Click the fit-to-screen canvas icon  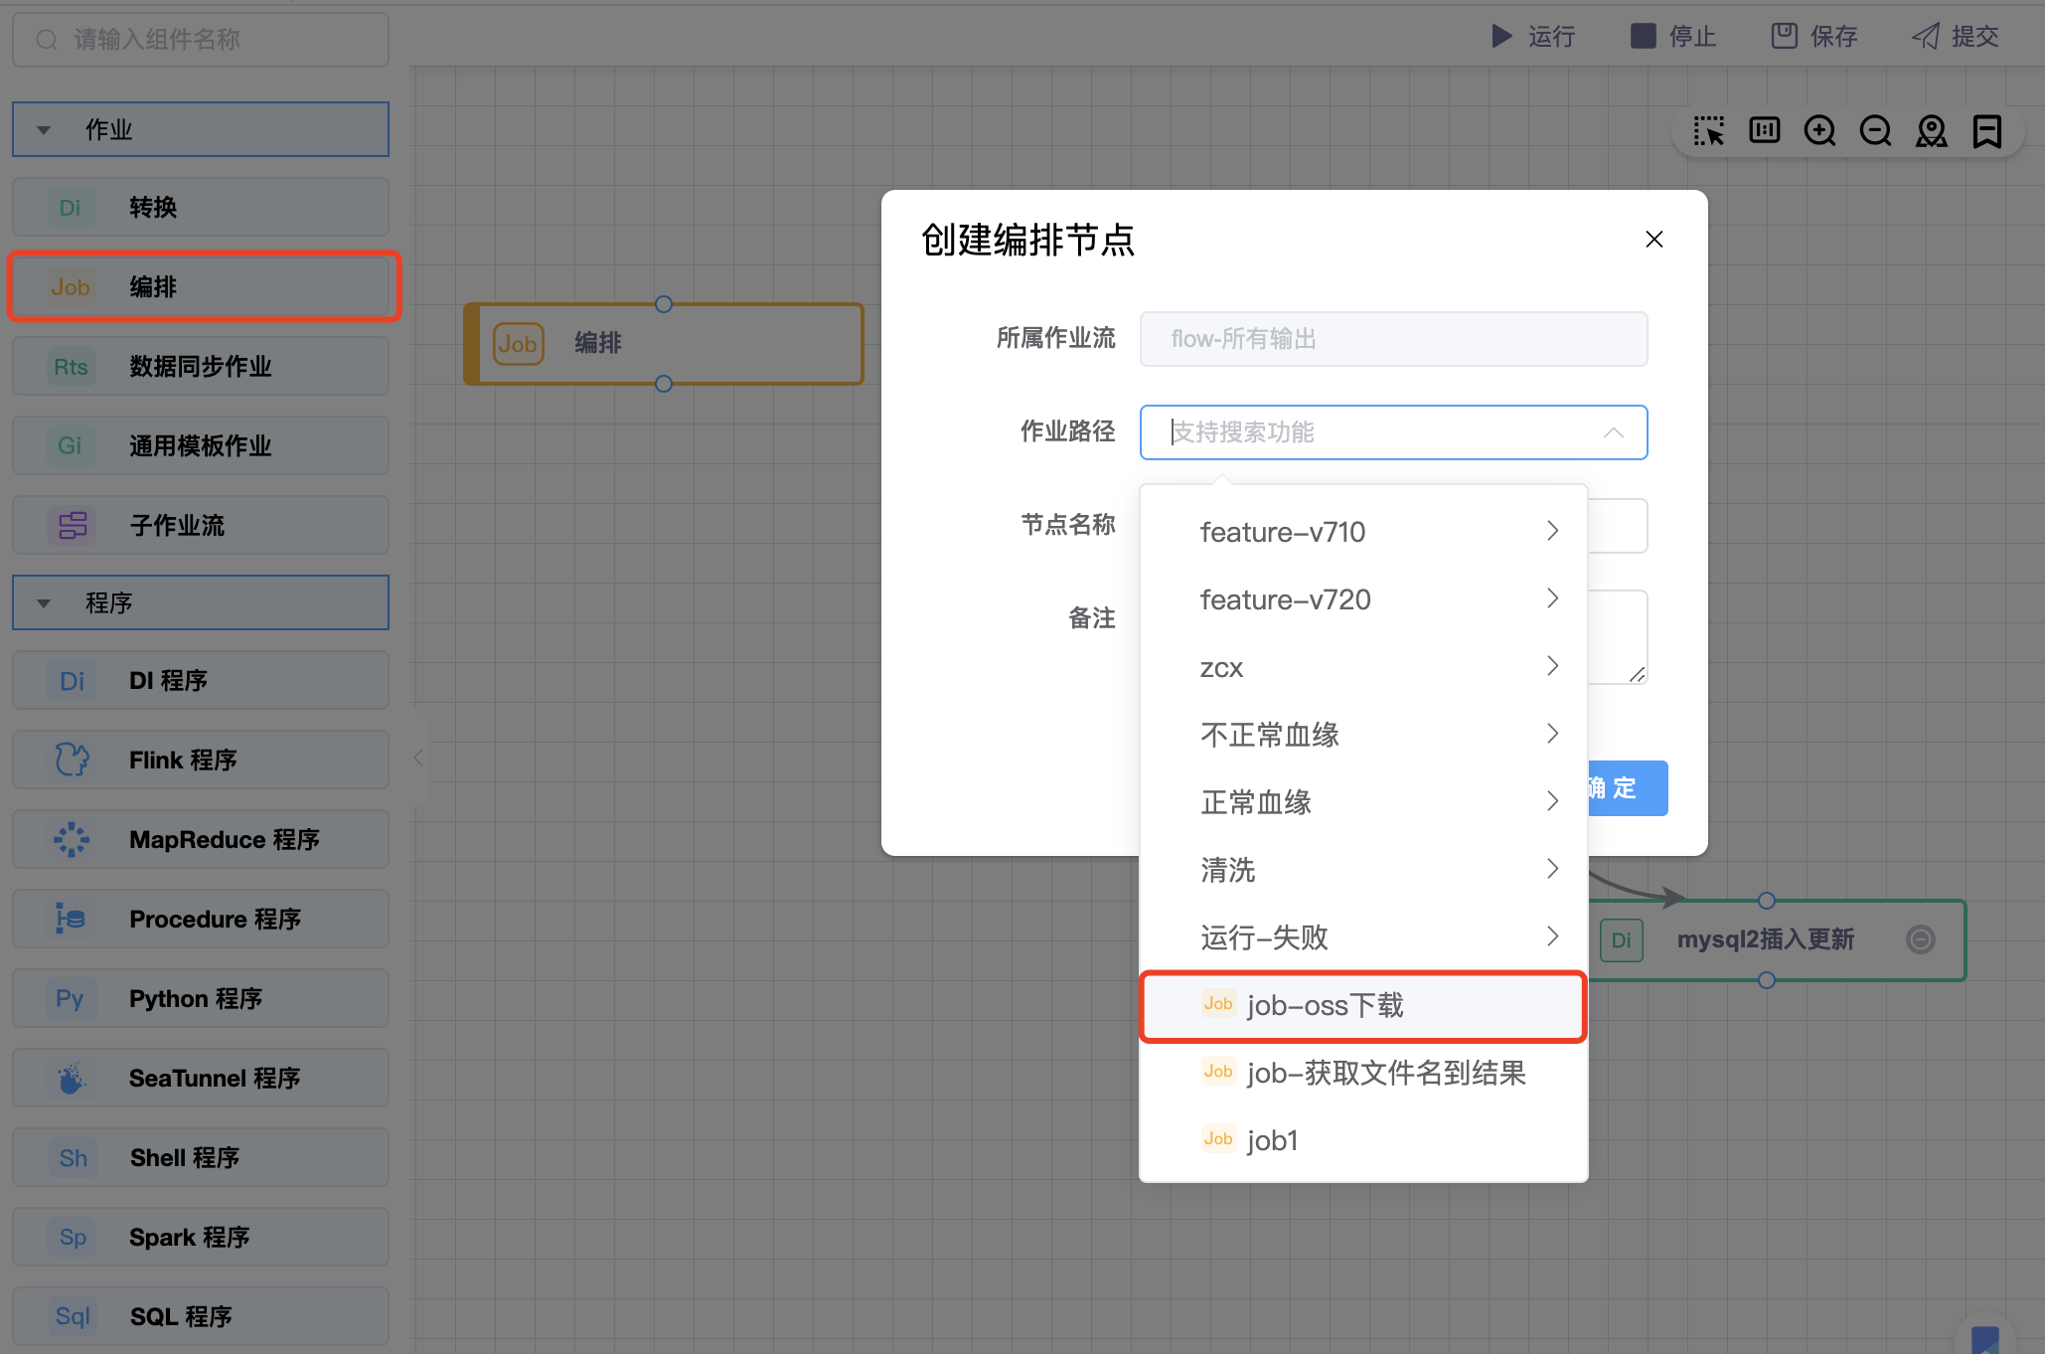pyautogui.click(x=1764, y=131)
